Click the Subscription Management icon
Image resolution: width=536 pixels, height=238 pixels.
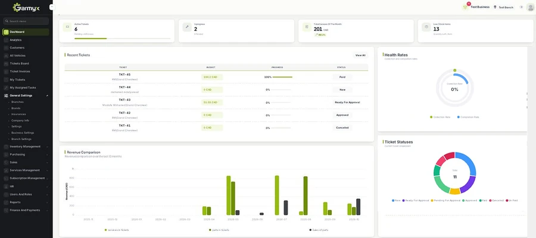coord(6,179)
